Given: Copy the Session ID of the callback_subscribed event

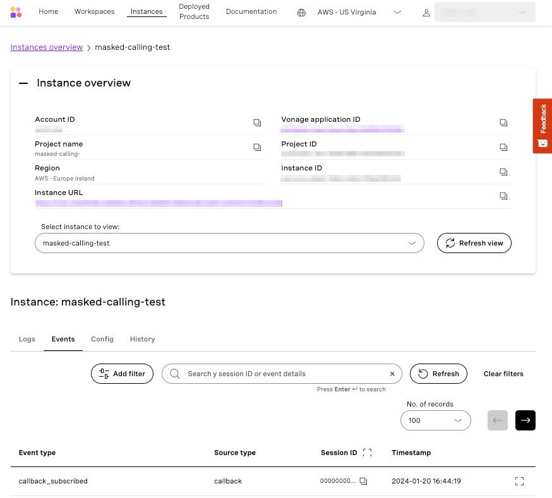Looking at the screenshot, I should (363, 480).
